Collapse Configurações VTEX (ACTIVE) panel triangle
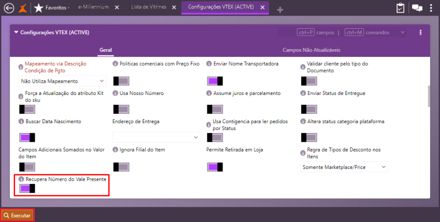Viewport: 440px width, 222px height. pyautogui.click(x=16, y=33)
